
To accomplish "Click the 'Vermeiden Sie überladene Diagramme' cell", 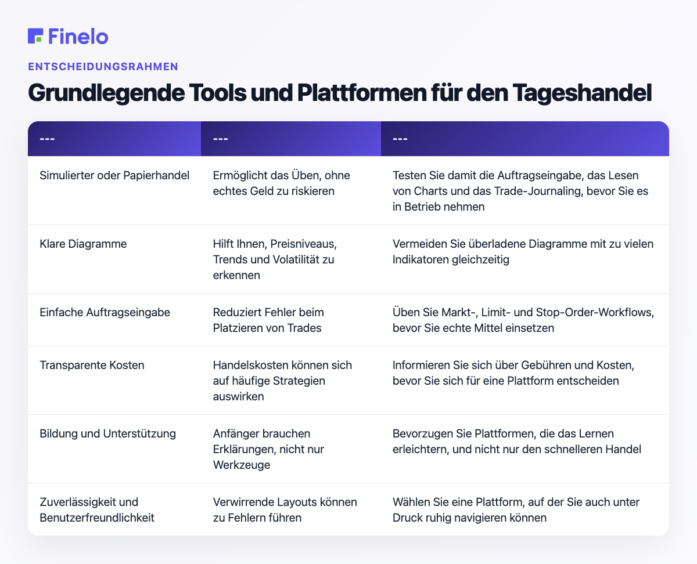I will click(x=525, y=259).
